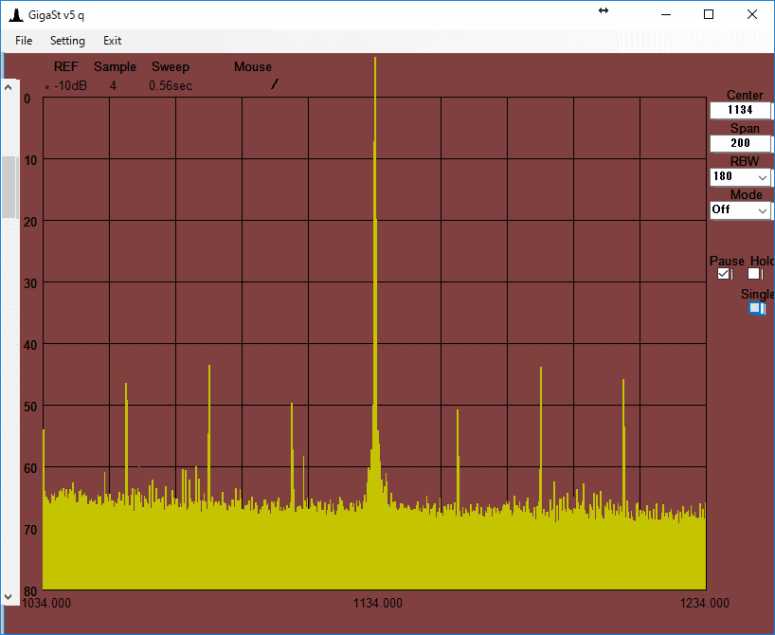Click the RBW label
The image size is (775, 635).
click(745, 161)
